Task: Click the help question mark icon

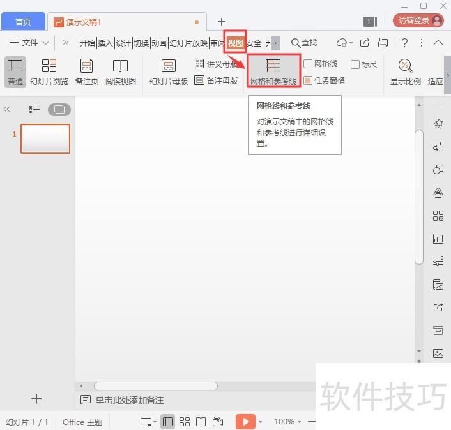Action: pos(404,43)
